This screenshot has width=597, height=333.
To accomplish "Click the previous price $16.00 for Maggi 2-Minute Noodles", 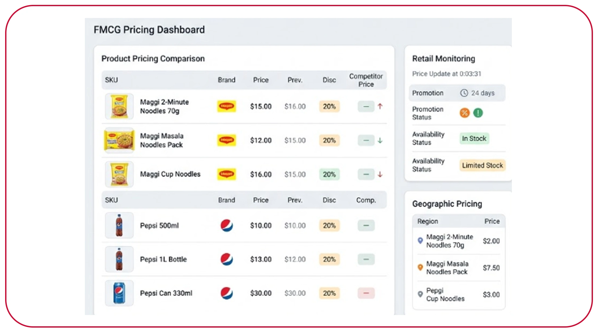I will [x=295, y=106].
